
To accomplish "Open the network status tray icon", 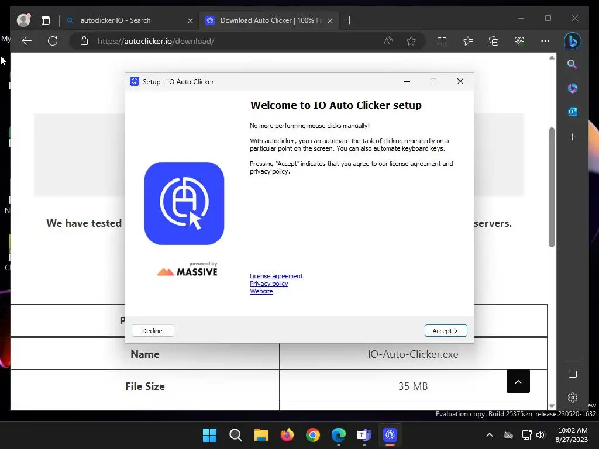I will [x=526, y=435].
